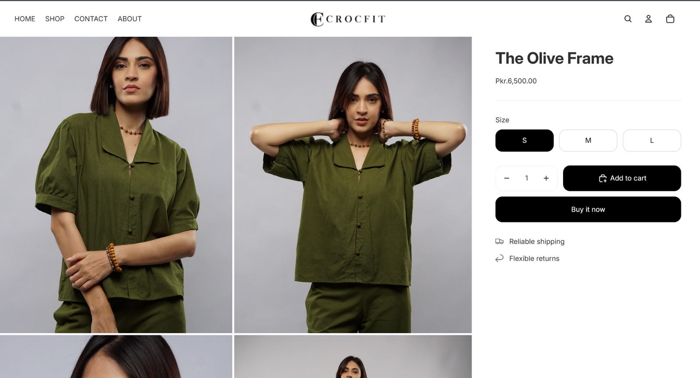This screenshot has height=378, width=700.
Task: Click the Flexible returns arrow icon
Action: click(499, 258)
